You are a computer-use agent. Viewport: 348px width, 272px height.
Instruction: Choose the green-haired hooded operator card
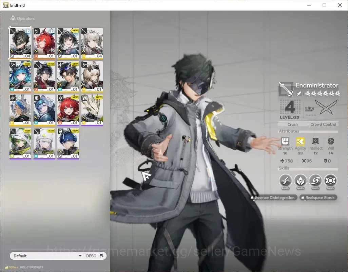tap(20, 143)
